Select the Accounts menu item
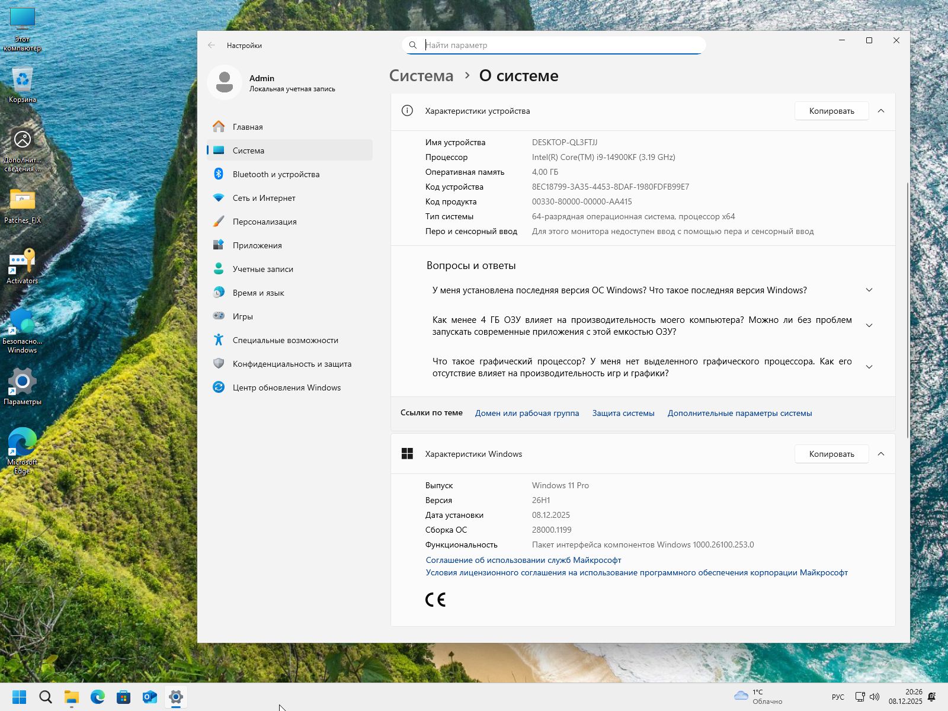 [x=262, y=269]
